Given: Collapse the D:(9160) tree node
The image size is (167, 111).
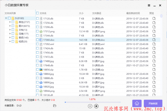Looking at the screenshot, I should [6, 18].
